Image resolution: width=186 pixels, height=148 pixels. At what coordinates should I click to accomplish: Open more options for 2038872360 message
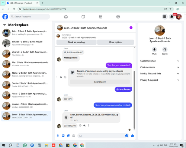pos(89,125)
